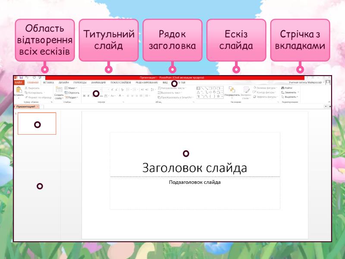The height and width of the screenshot is (259, 345).
Task: Toggle bold Ж formatting
Action: (x=84, y=96)
